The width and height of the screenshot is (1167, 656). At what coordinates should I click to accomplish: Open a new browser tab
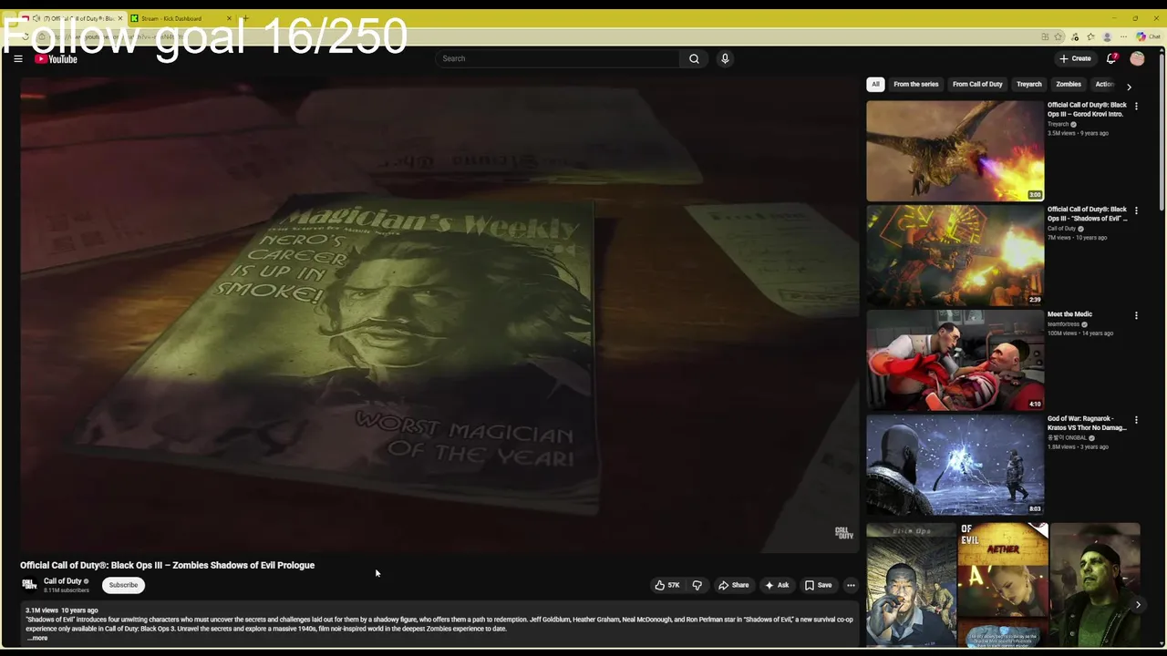(x=245, y=18)
